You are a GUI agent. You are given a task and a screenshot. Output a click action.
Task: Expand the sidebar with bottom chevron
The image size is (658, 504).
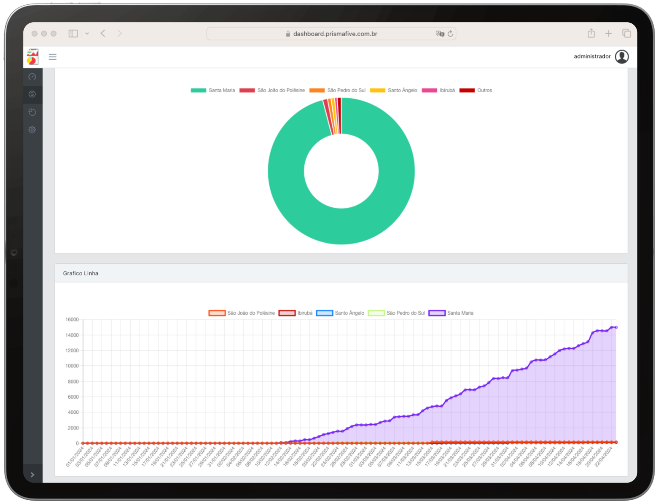tap(32, 475)
